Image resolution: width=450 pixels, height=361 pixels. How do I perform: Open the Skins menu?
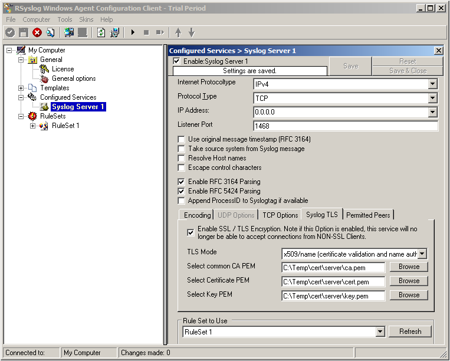(86, 19)
